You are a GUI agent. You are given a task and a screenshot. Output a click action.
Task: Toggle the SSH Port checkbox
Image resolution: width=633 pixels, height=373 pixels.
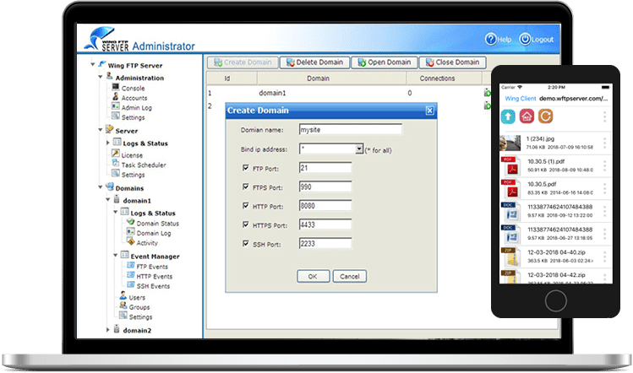(245, 244)
